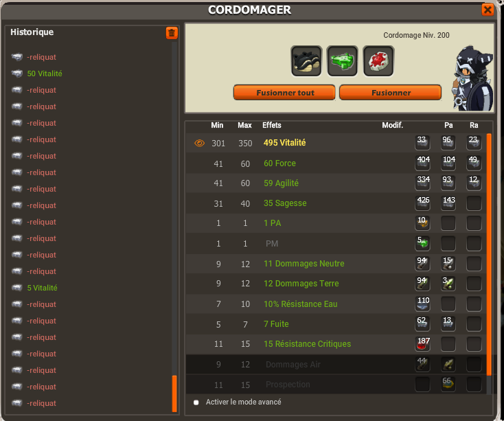
Task: Click the Fusionner button
Action: [x=391, y=93]
